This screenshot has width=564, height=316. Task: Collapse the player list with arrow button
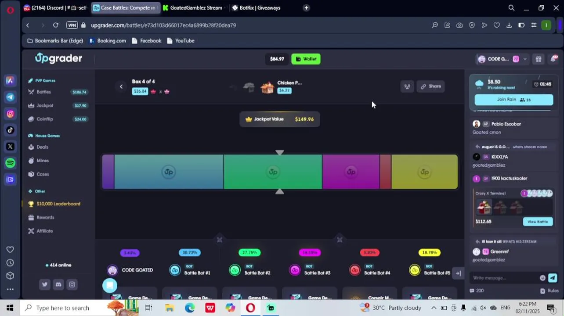tap(458, 273)
